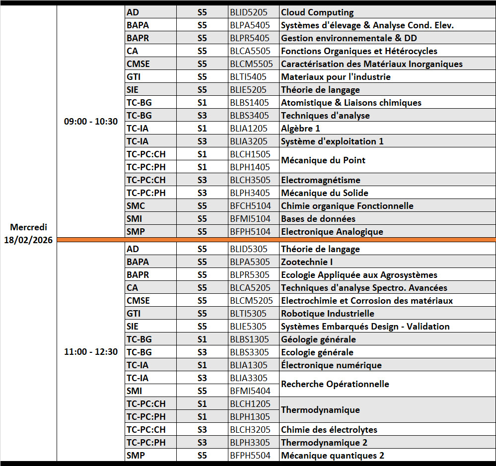The image size is (496, 466).
Task: Click the Electromagnétisme course cell
Action: 387,180
